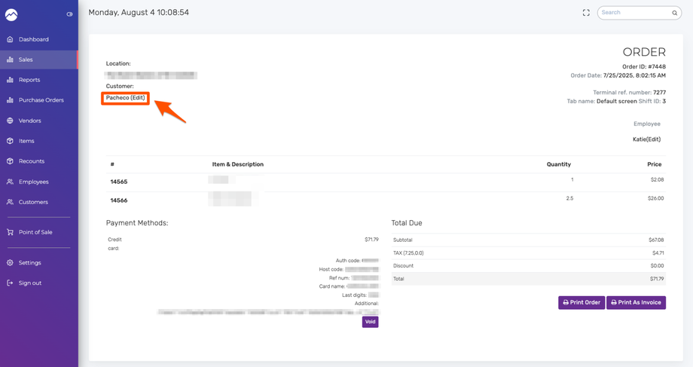
Task: Click the Dashboard home icon
Action: (10, 39)
